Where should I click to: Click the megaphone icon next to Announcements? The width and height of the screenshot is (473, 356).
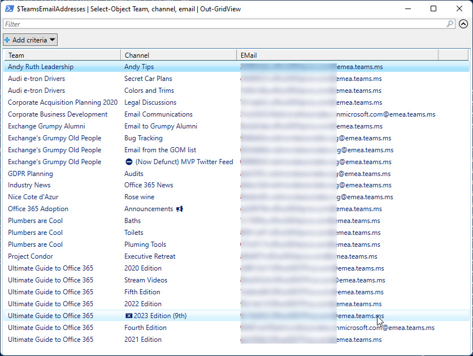(180, 209)
